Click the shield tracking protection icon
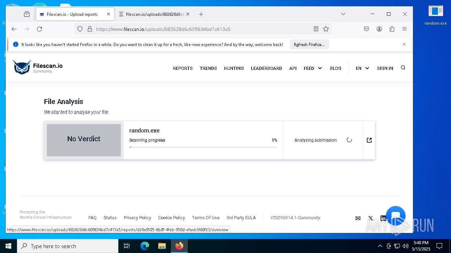This screenshot has width=451, height=253. tap(80, 29)
